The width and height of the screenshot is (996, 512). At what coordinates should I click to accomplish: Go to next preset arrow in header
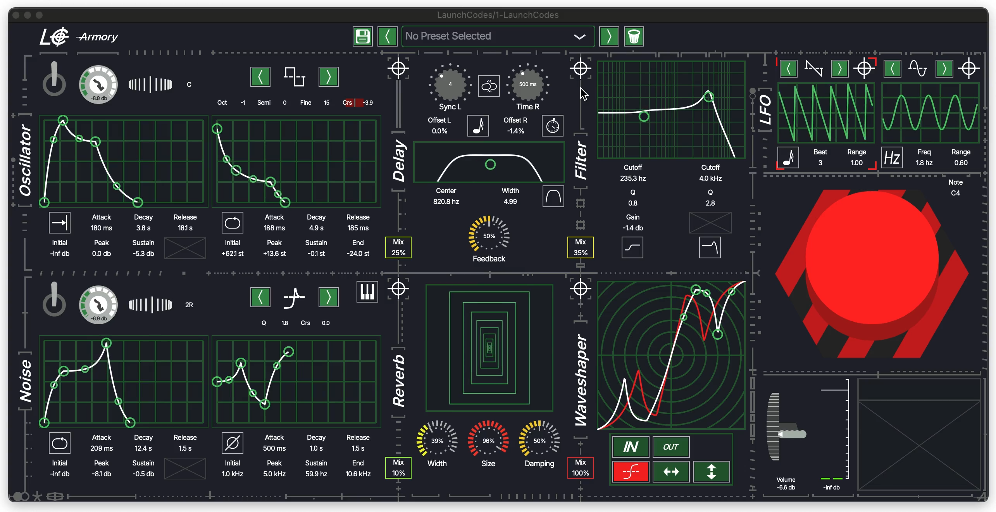click(609, 36)
